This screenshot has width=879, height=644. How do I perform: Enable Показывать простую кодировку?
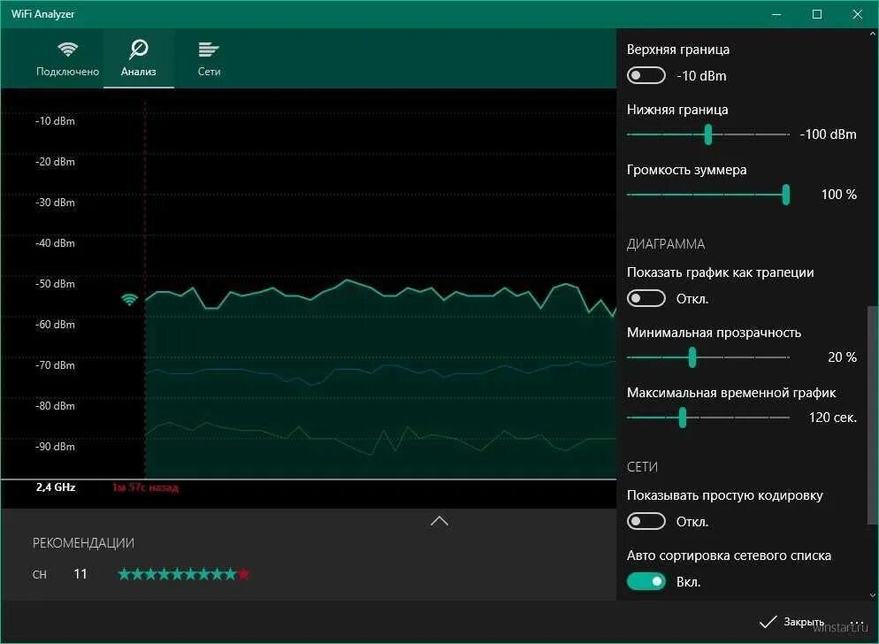pos(646,521)
